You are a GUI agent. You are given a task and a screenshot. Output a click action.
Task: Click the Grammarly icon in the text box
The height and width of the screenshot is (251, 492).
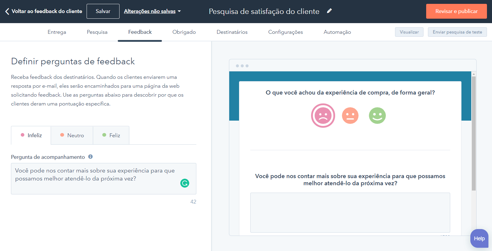[x=185, y=183]
